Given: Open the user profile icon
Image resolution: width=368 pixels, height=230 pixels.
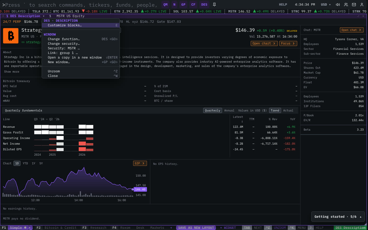Looking at the screenshot, I should [x=362, y=5].
